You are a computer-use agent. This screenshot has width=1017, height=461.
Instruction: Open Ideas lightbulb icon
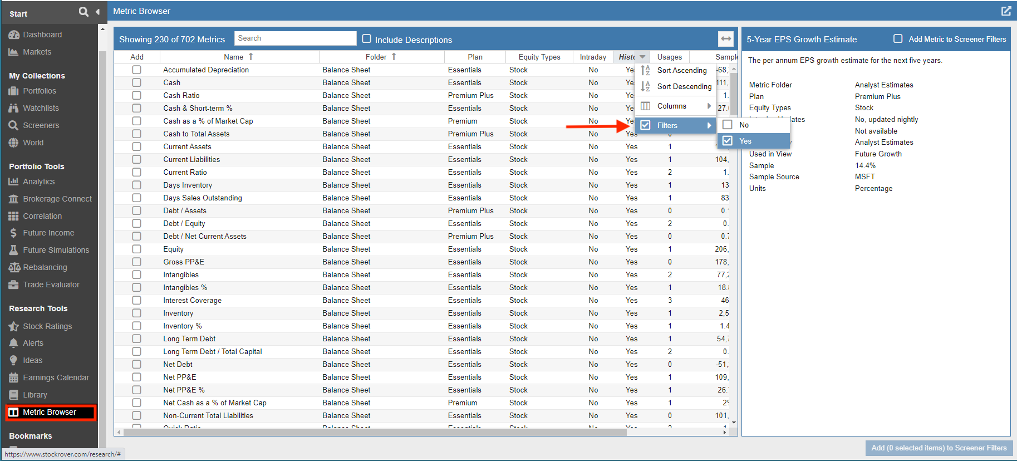click(14, 360)
